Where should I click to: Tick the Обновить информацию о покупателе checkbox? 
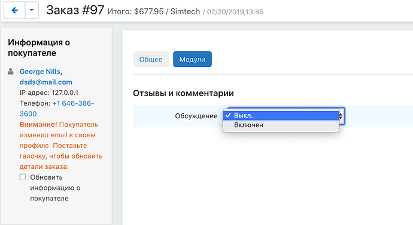[x=23, y=177]
